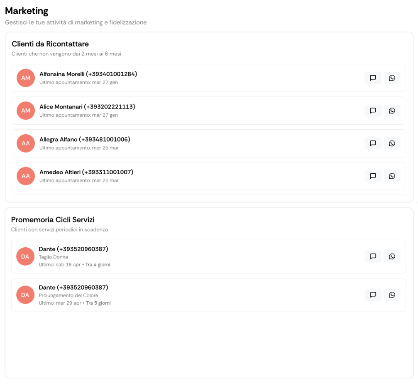This screenshot has height=384, width=418.
Task: Send message to Alice Montanari
Action: point(373,111)
